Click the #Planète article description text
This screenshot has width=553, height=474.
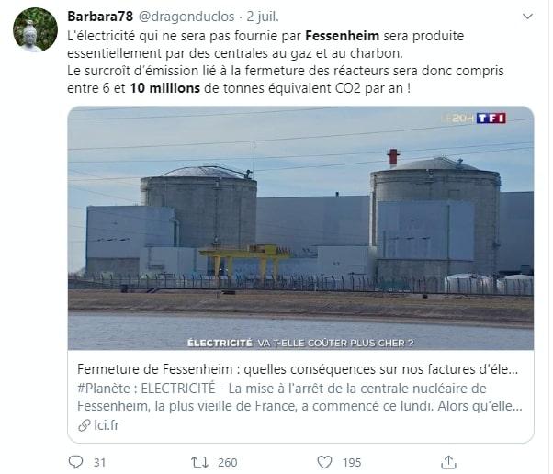[299, 397]
